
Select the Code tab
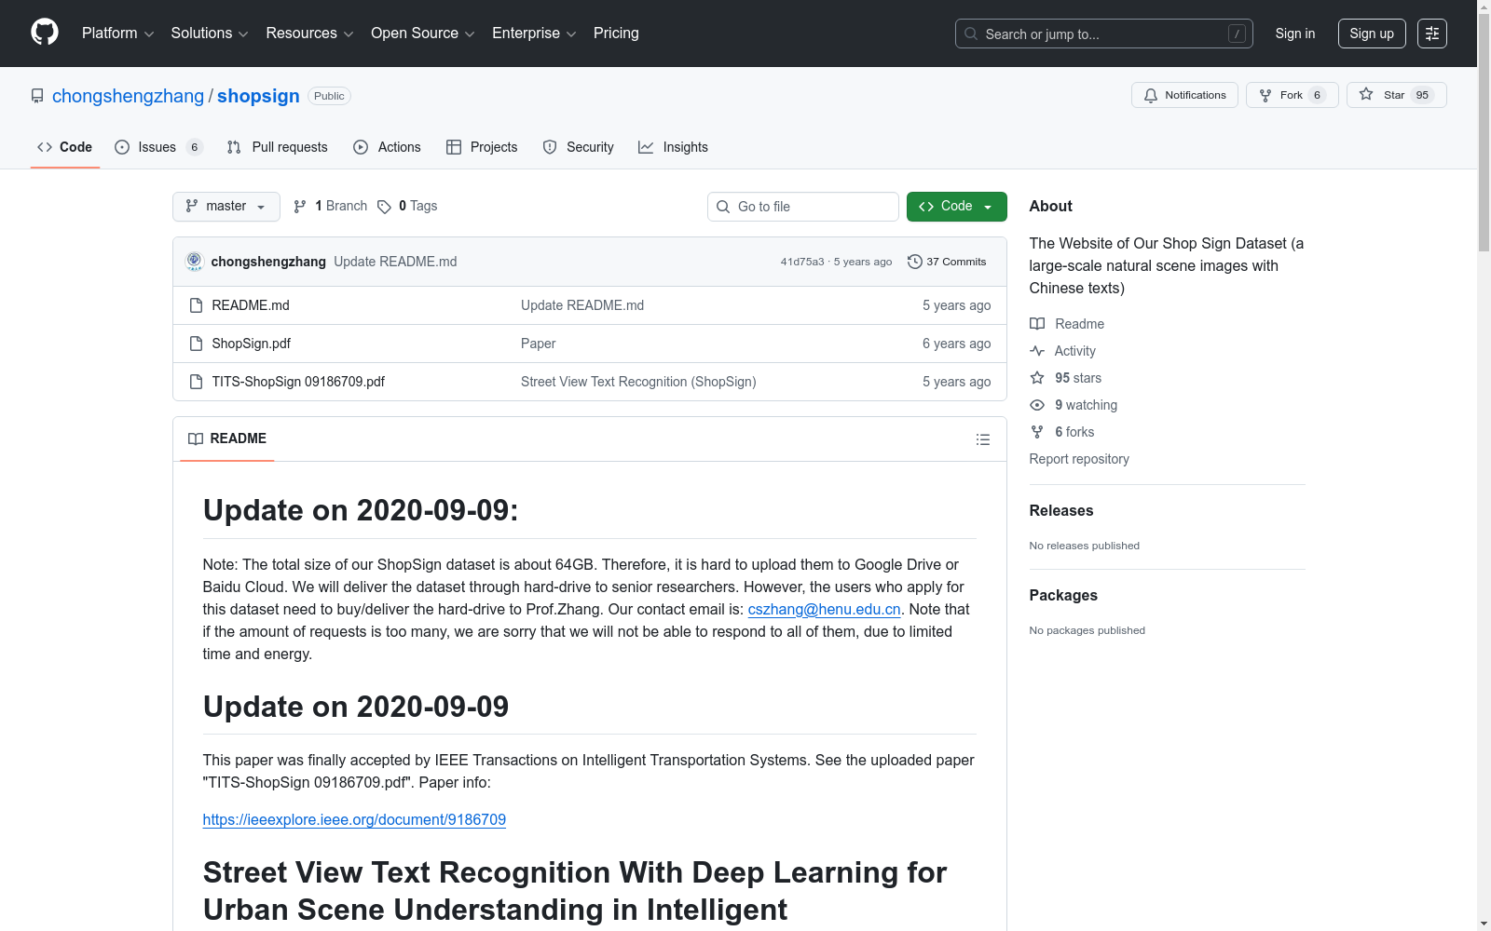click(65, 147)
